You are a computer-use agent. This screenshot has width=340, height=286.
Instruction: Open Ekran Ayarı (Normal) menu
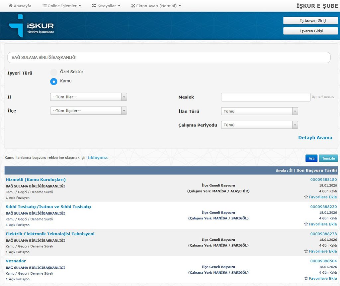tap(156, 6)
